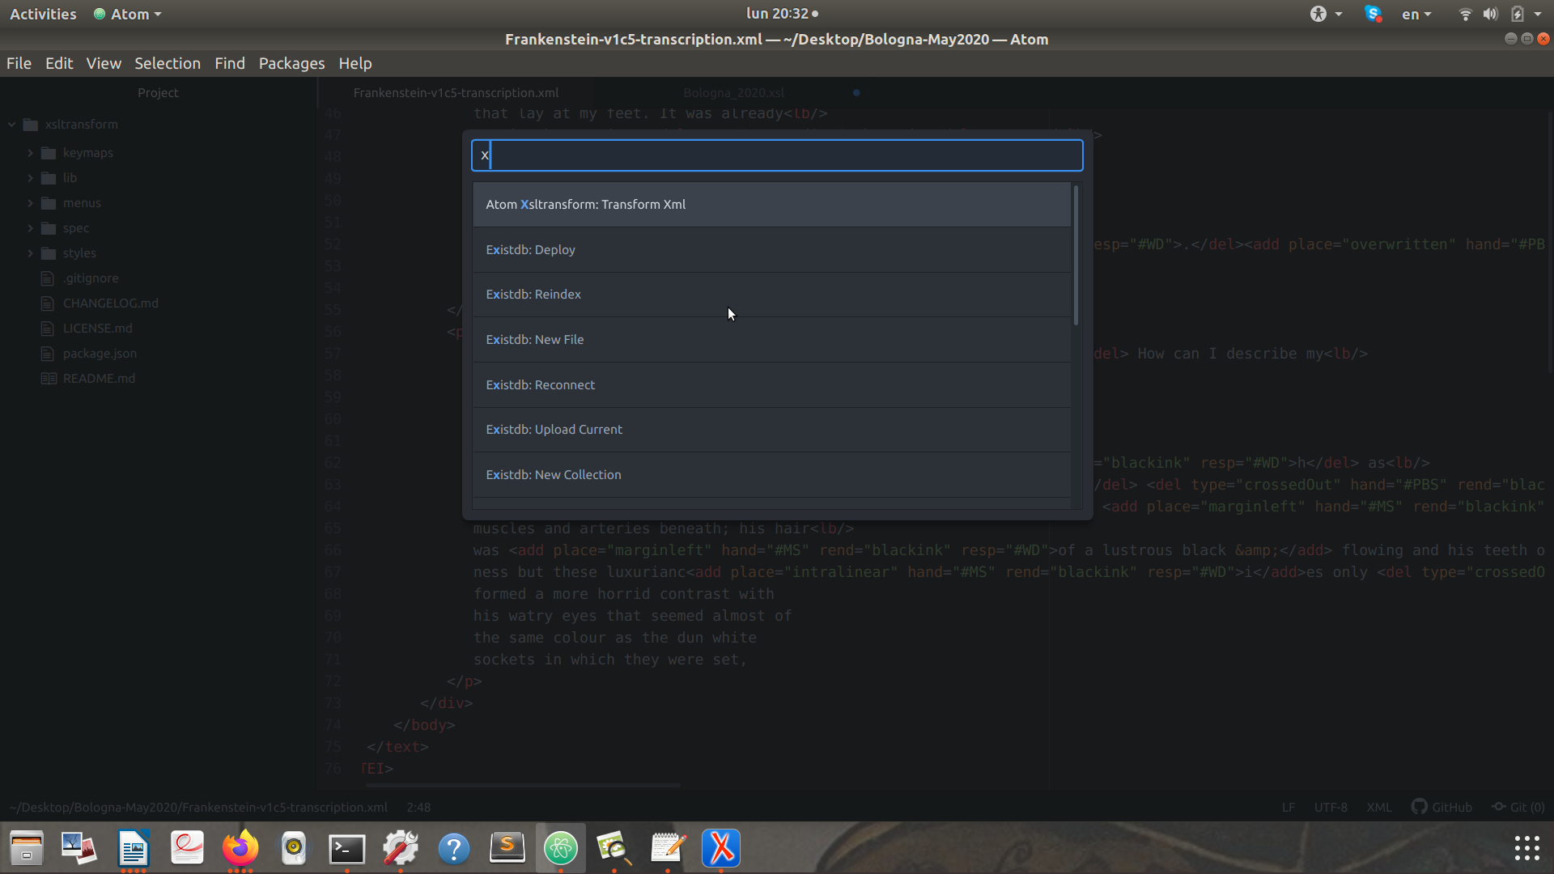This screenshot has width=1554, height=874.
Task: Open the Help menu
Action: [355, 63]
